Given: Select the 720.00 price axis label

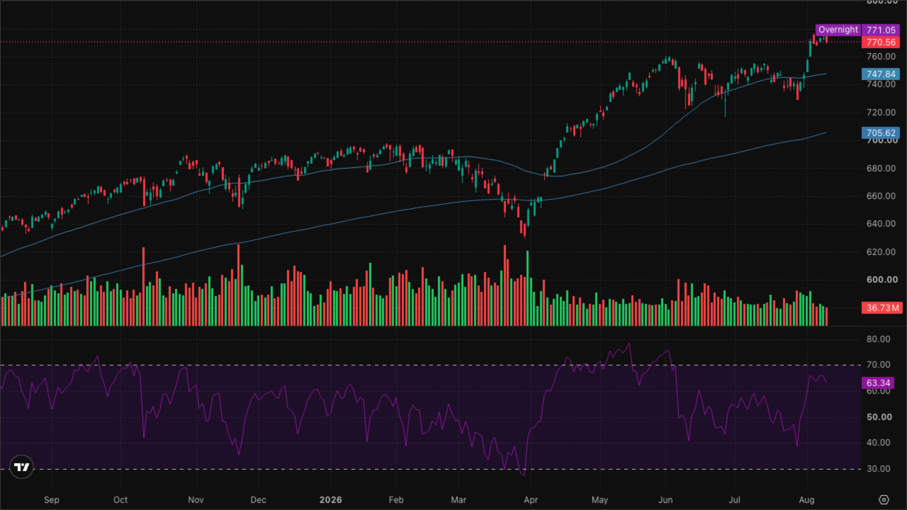Looking at the screenshot, I should (881, 113).
